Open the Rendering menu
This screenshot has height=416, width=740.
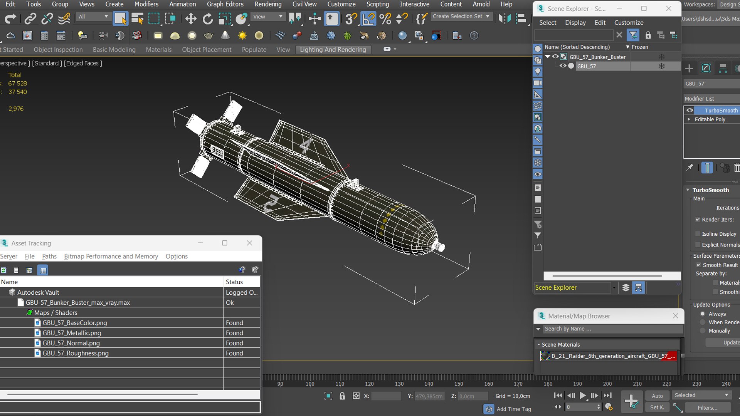(x=268, y=4)
